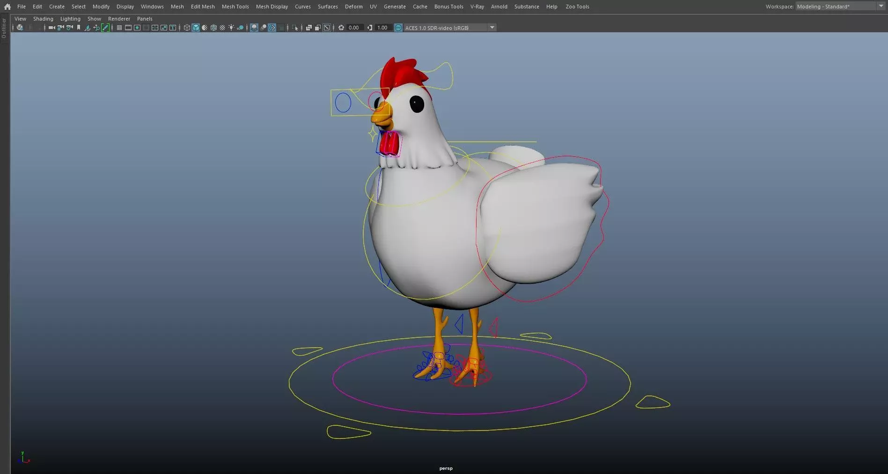Click the Isolate Select icon
Image resolution: width=888 pixels, height=474 pixels.
(295, 28)
